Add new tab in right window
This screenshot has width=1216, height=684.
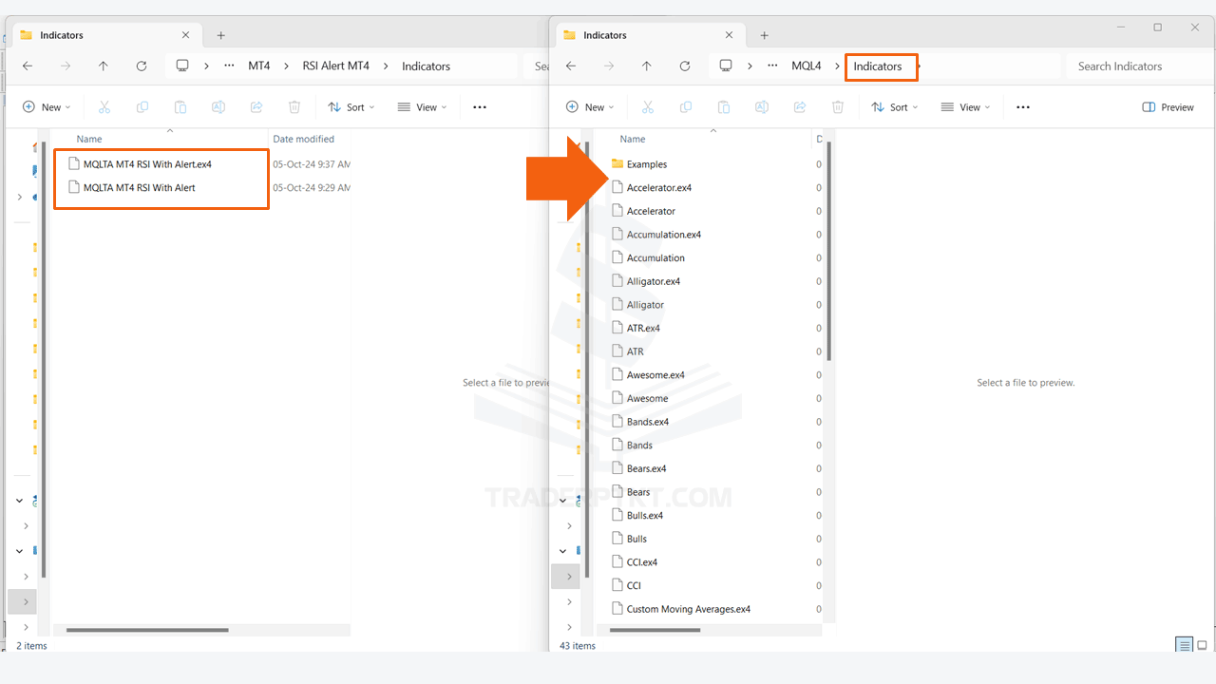pyautogui.click(x=764, y=35)
